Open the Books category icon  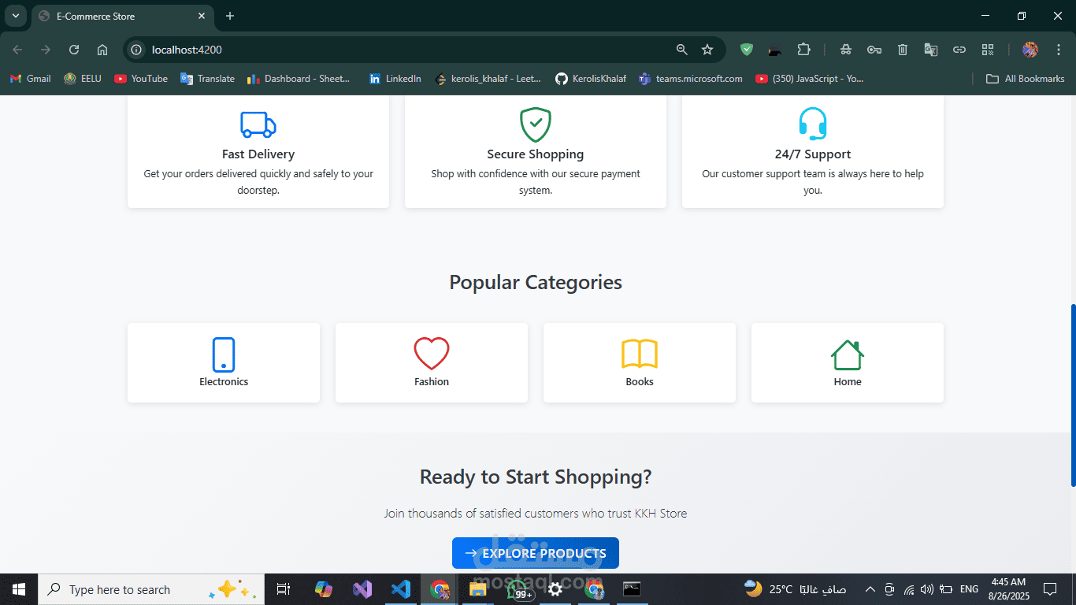pyautogui.click(x=640, y=354)
